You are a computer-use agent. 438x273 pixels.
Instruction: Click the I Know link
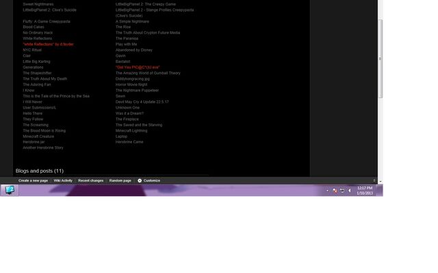29,90
